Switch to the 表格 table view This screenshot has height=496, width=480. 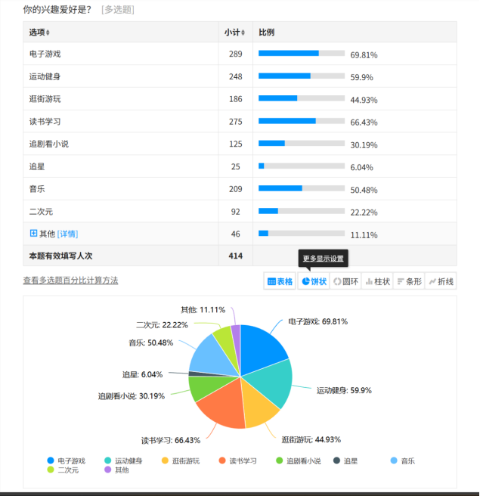(x=280, y=281)
